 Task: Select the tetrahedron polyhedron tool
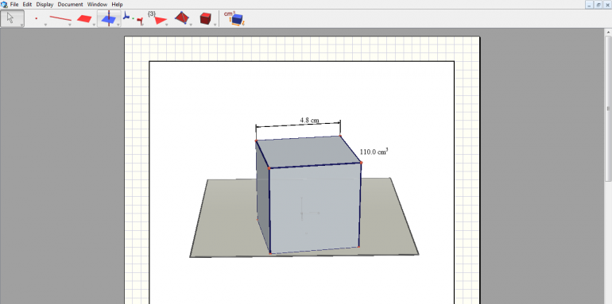[x=182, y=18]
